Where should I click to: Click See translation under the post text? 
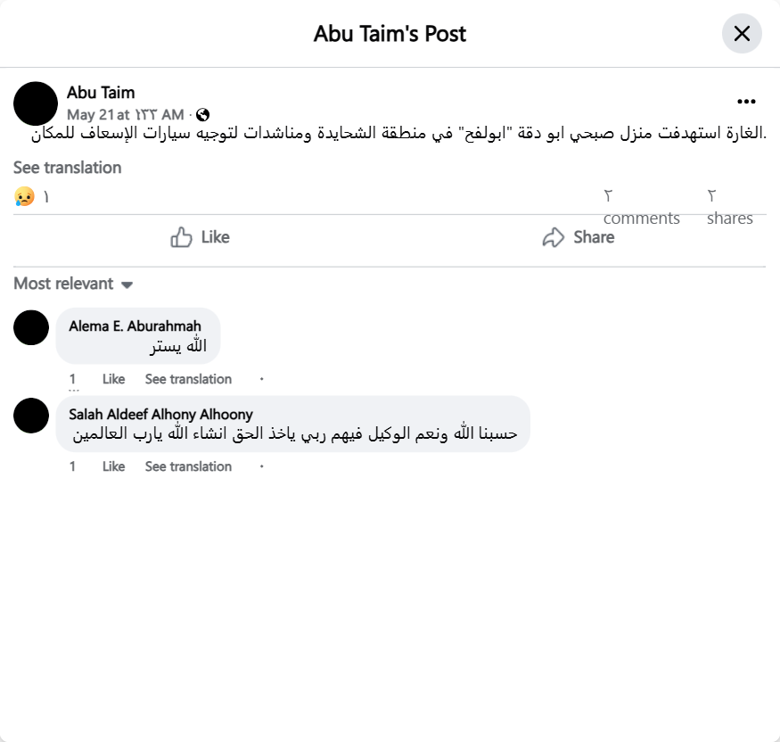pyautogui.click(x=67, y=168)
